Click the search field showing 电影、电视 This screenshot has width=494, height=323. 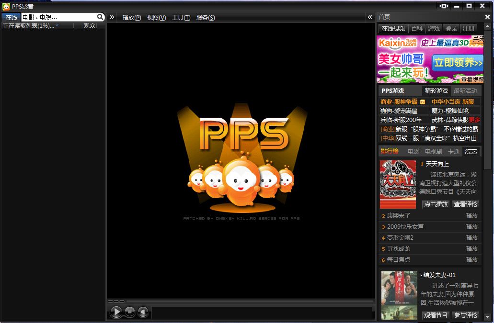click(59, 17)
